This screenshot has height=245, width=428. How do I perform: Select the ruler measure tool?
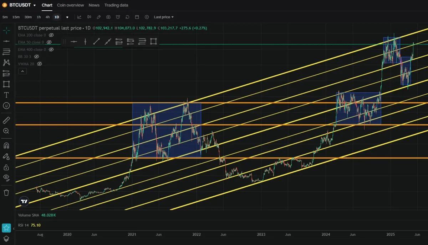click(6, 120)
